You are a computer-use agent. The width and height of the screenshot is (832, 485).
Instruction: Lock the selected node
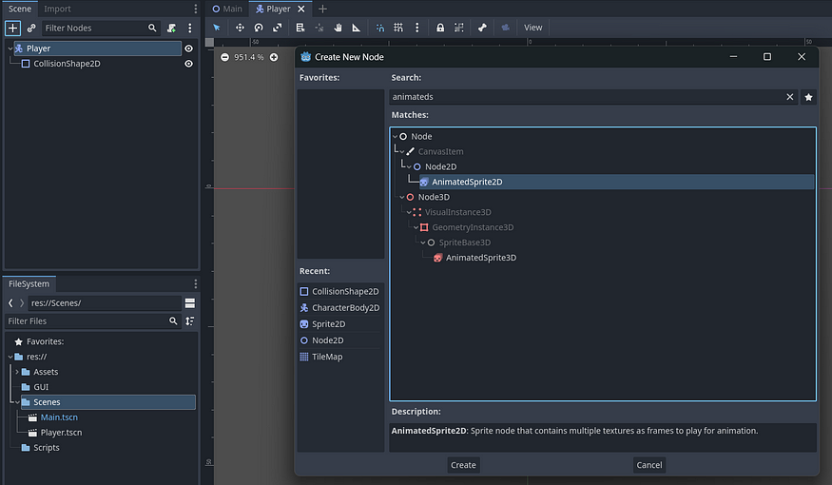[440, 28]
